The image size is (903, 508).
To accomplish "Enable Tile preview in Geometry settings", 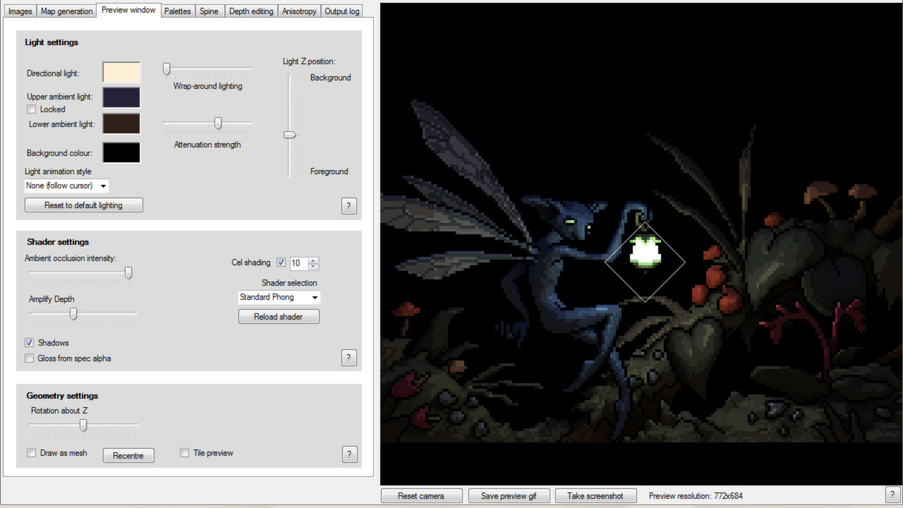I will (184, 453).
